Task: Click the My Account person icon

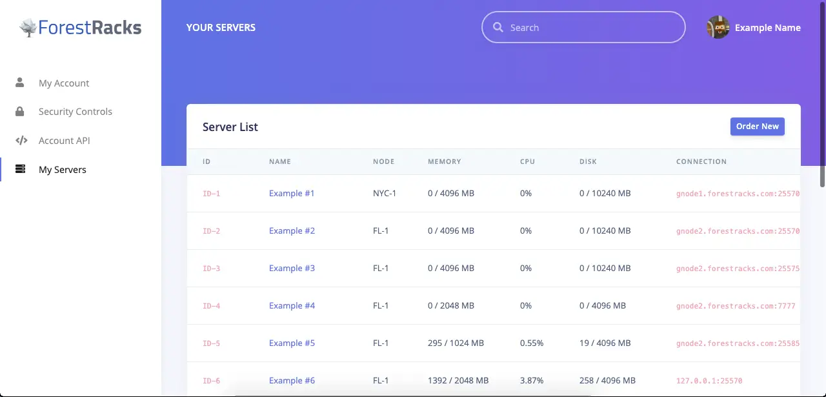Action: coord(20,83)
